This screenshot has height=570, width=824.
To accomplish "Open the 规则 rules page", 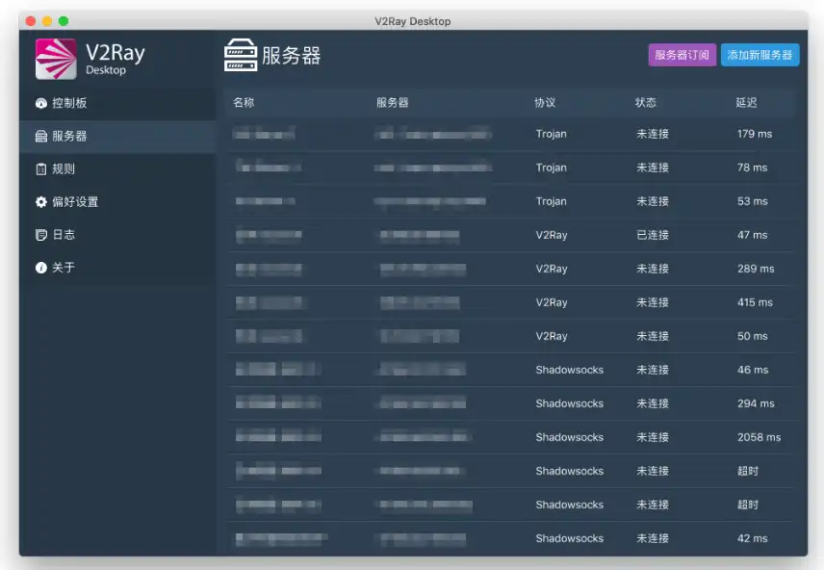I will [x=117, y=168].
